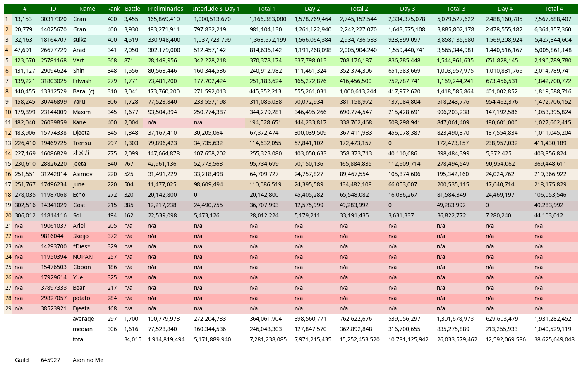The height and width of the screenshot is (370, 582).
Task: Click the row label total
Action: 79,339
